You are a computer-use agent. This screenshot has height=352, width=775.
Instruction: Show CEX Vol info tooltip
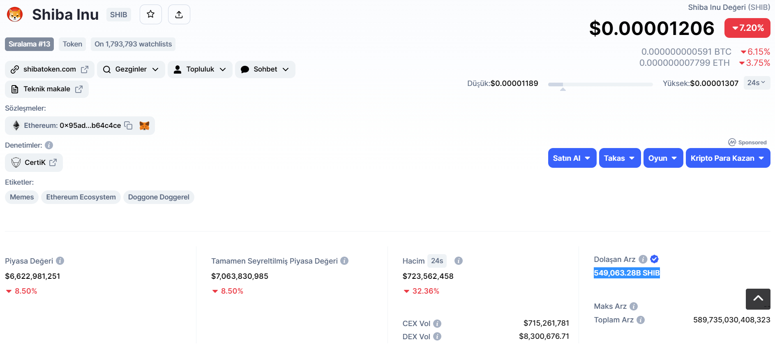[x=437, y=324]
